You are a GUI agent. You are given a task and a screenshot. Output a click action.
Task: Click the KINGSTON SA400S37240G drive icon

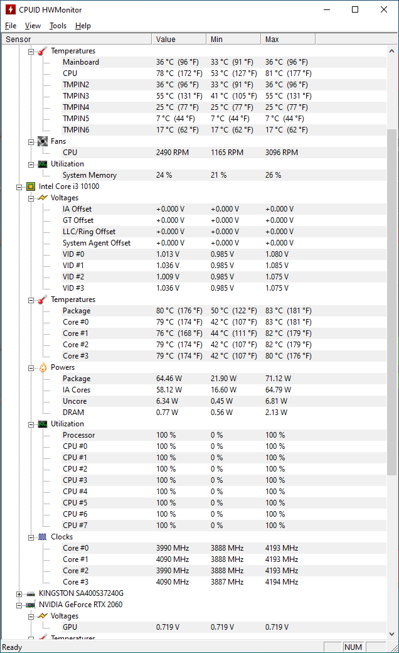pos(31,593)
